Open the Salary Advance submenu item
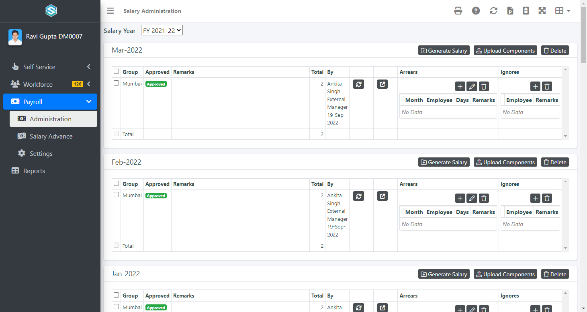The image size is (587, 312). [53, 136]
